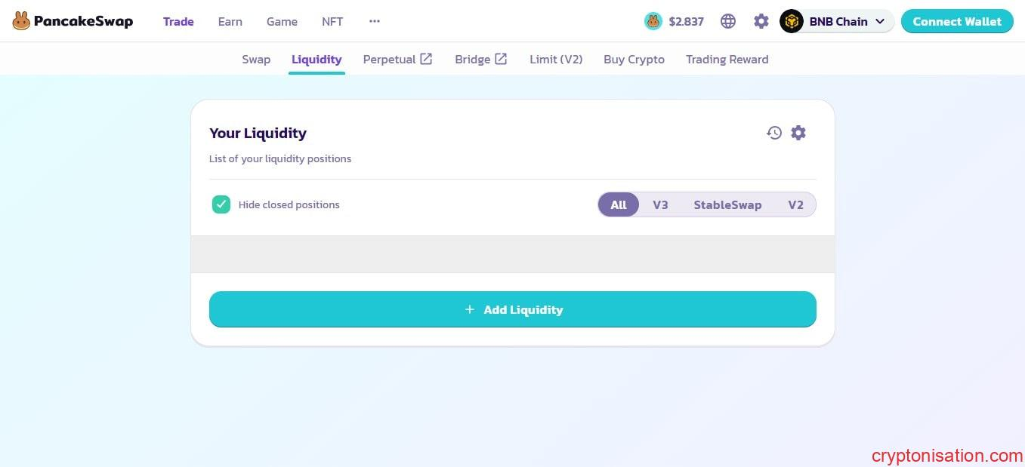Open the language selector globe icon
This screenshot has height=467, width=1025.
point(727,21)
